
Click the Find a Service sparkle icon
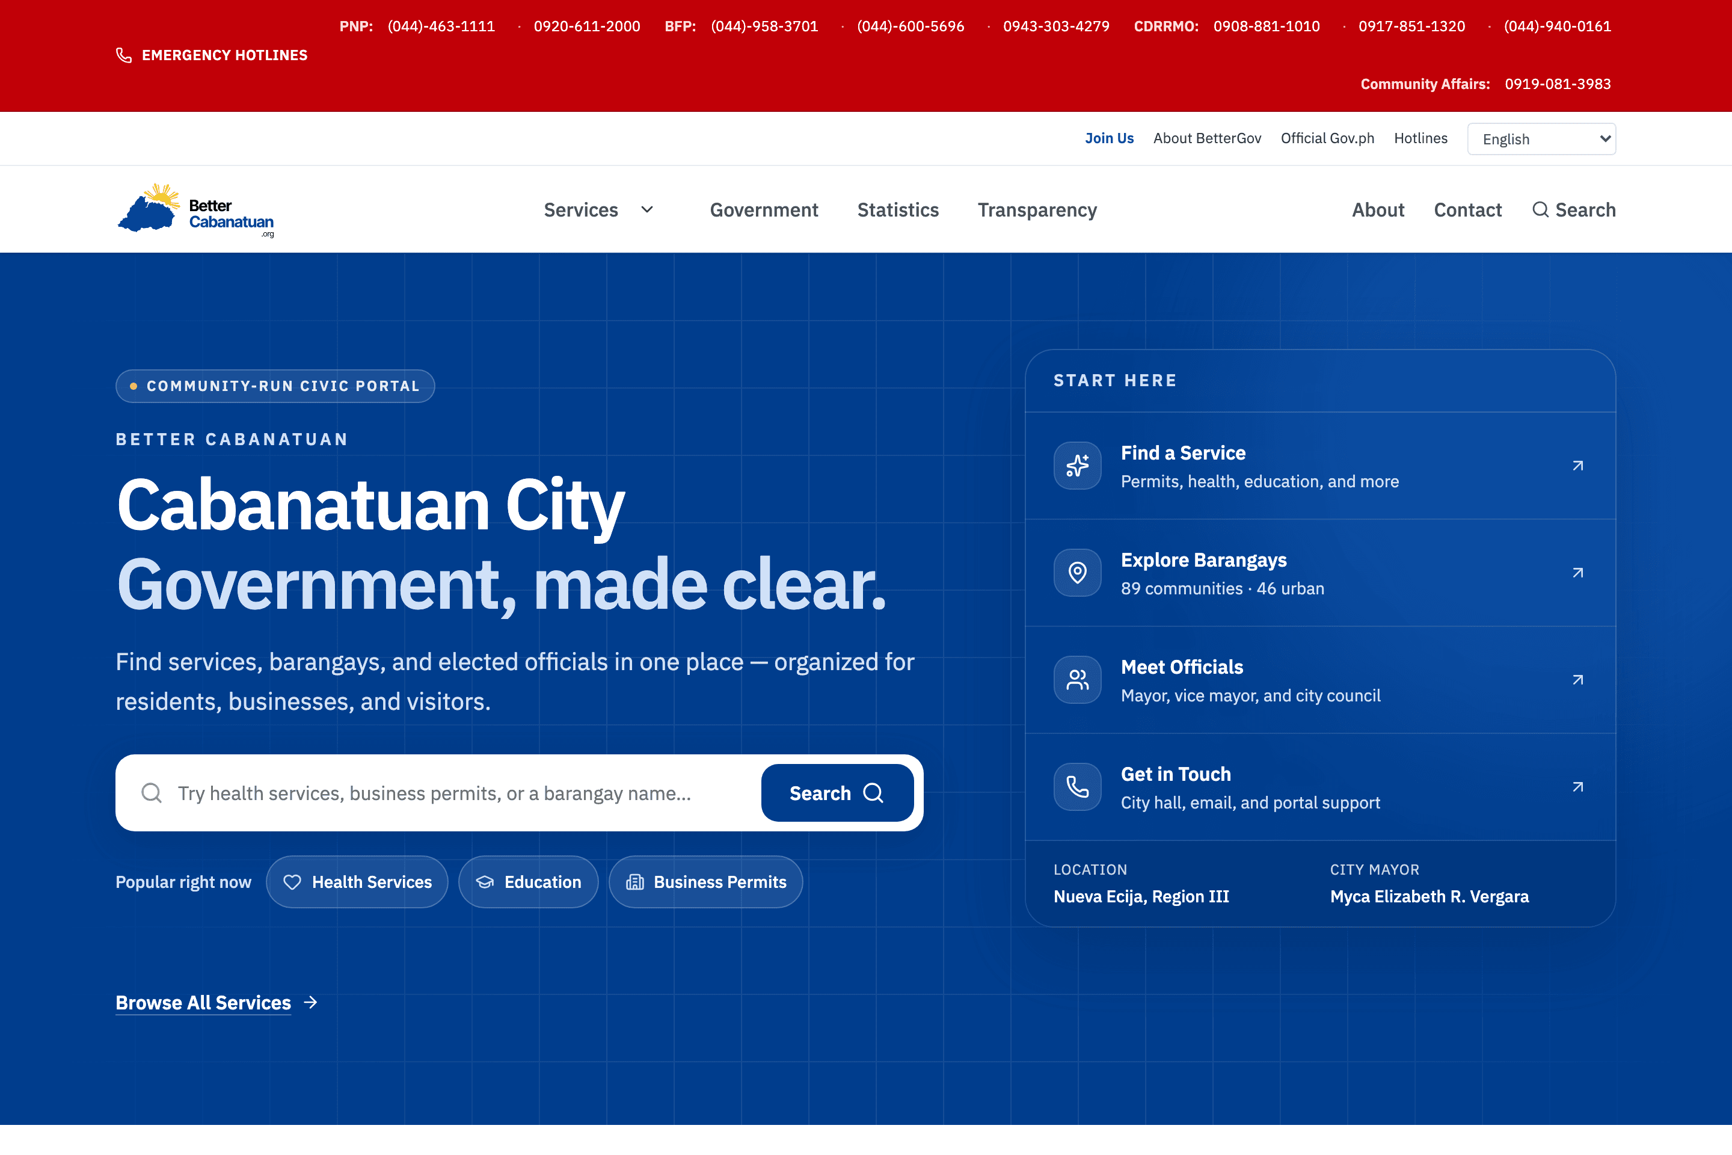(1077, 466)
